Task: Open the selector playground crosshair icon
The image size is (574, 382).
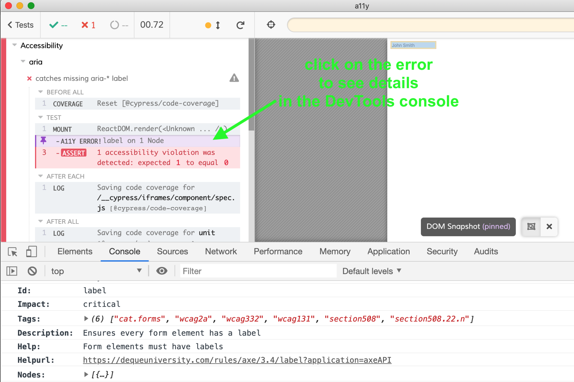Action: click(x=271, y=25)
